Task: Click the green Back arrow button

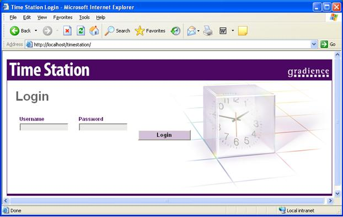Action: [x=15, y=31]
